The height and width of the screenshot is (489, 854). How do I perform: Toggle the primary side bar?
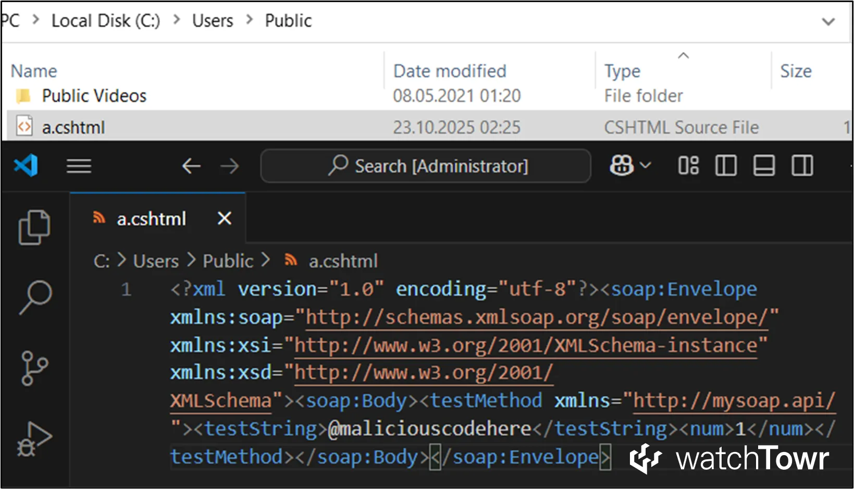pos(726,166)
